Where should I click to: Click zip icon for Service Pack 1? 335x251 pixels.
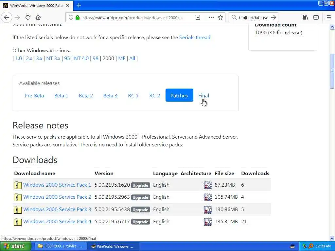[18, 185]
